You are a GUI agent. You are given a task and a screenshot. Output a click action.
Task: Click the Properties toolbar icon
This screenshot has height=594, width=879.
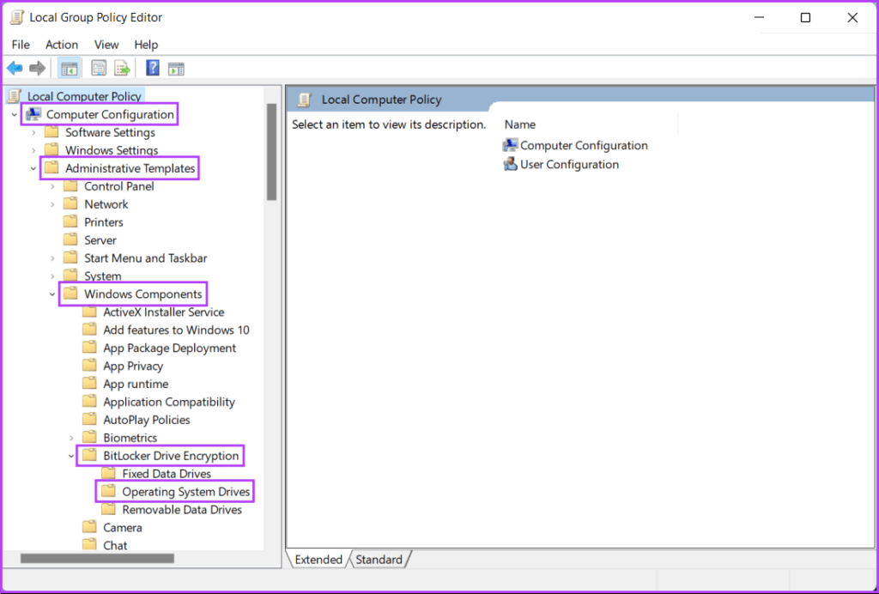[99, 69]
